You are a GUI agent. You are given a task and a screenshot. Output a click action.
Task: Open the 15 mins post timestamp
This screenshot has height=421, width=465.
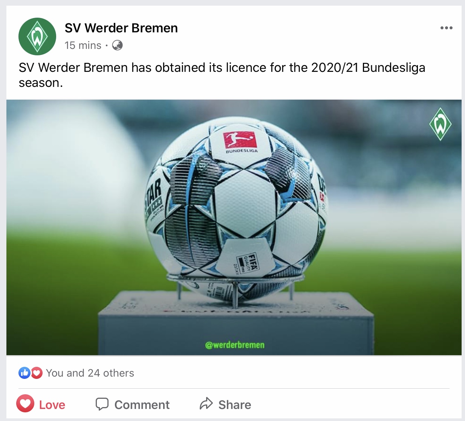tap(83, 46)
